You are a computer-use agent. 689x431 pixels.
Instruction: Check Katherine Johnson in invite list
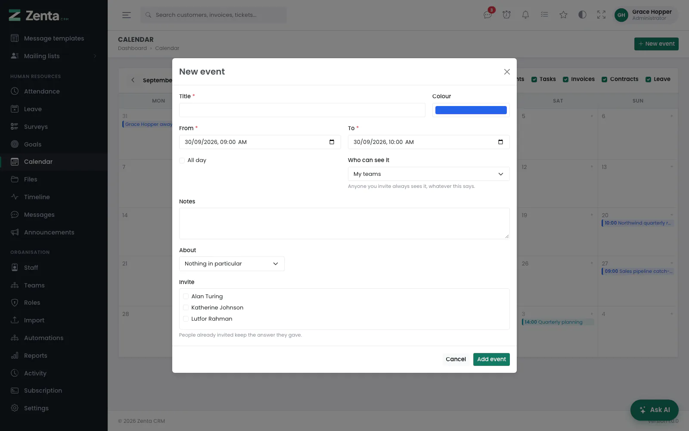coord(186,308)
